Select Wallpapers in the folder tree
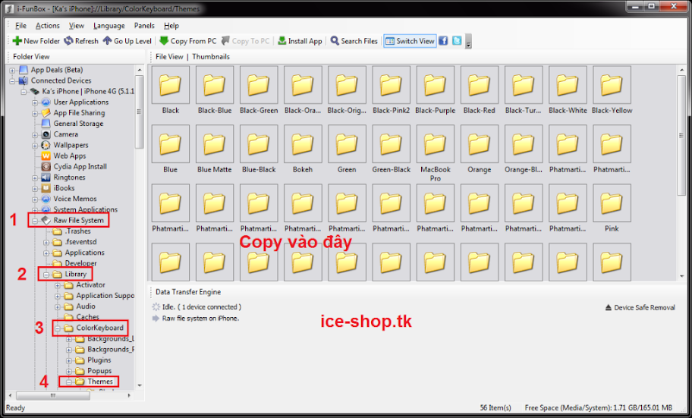This screenshot has height=418, width=692. [71, 145]
